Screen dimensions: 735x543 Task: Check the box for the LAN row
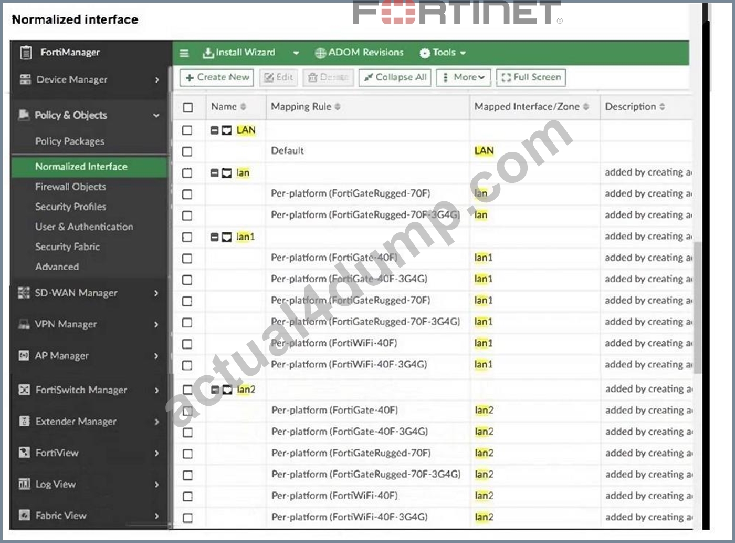pos(187,130)
